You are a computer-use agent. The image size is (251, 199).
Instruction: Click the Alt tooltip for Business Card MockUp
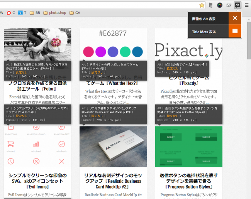click(113, 114)
